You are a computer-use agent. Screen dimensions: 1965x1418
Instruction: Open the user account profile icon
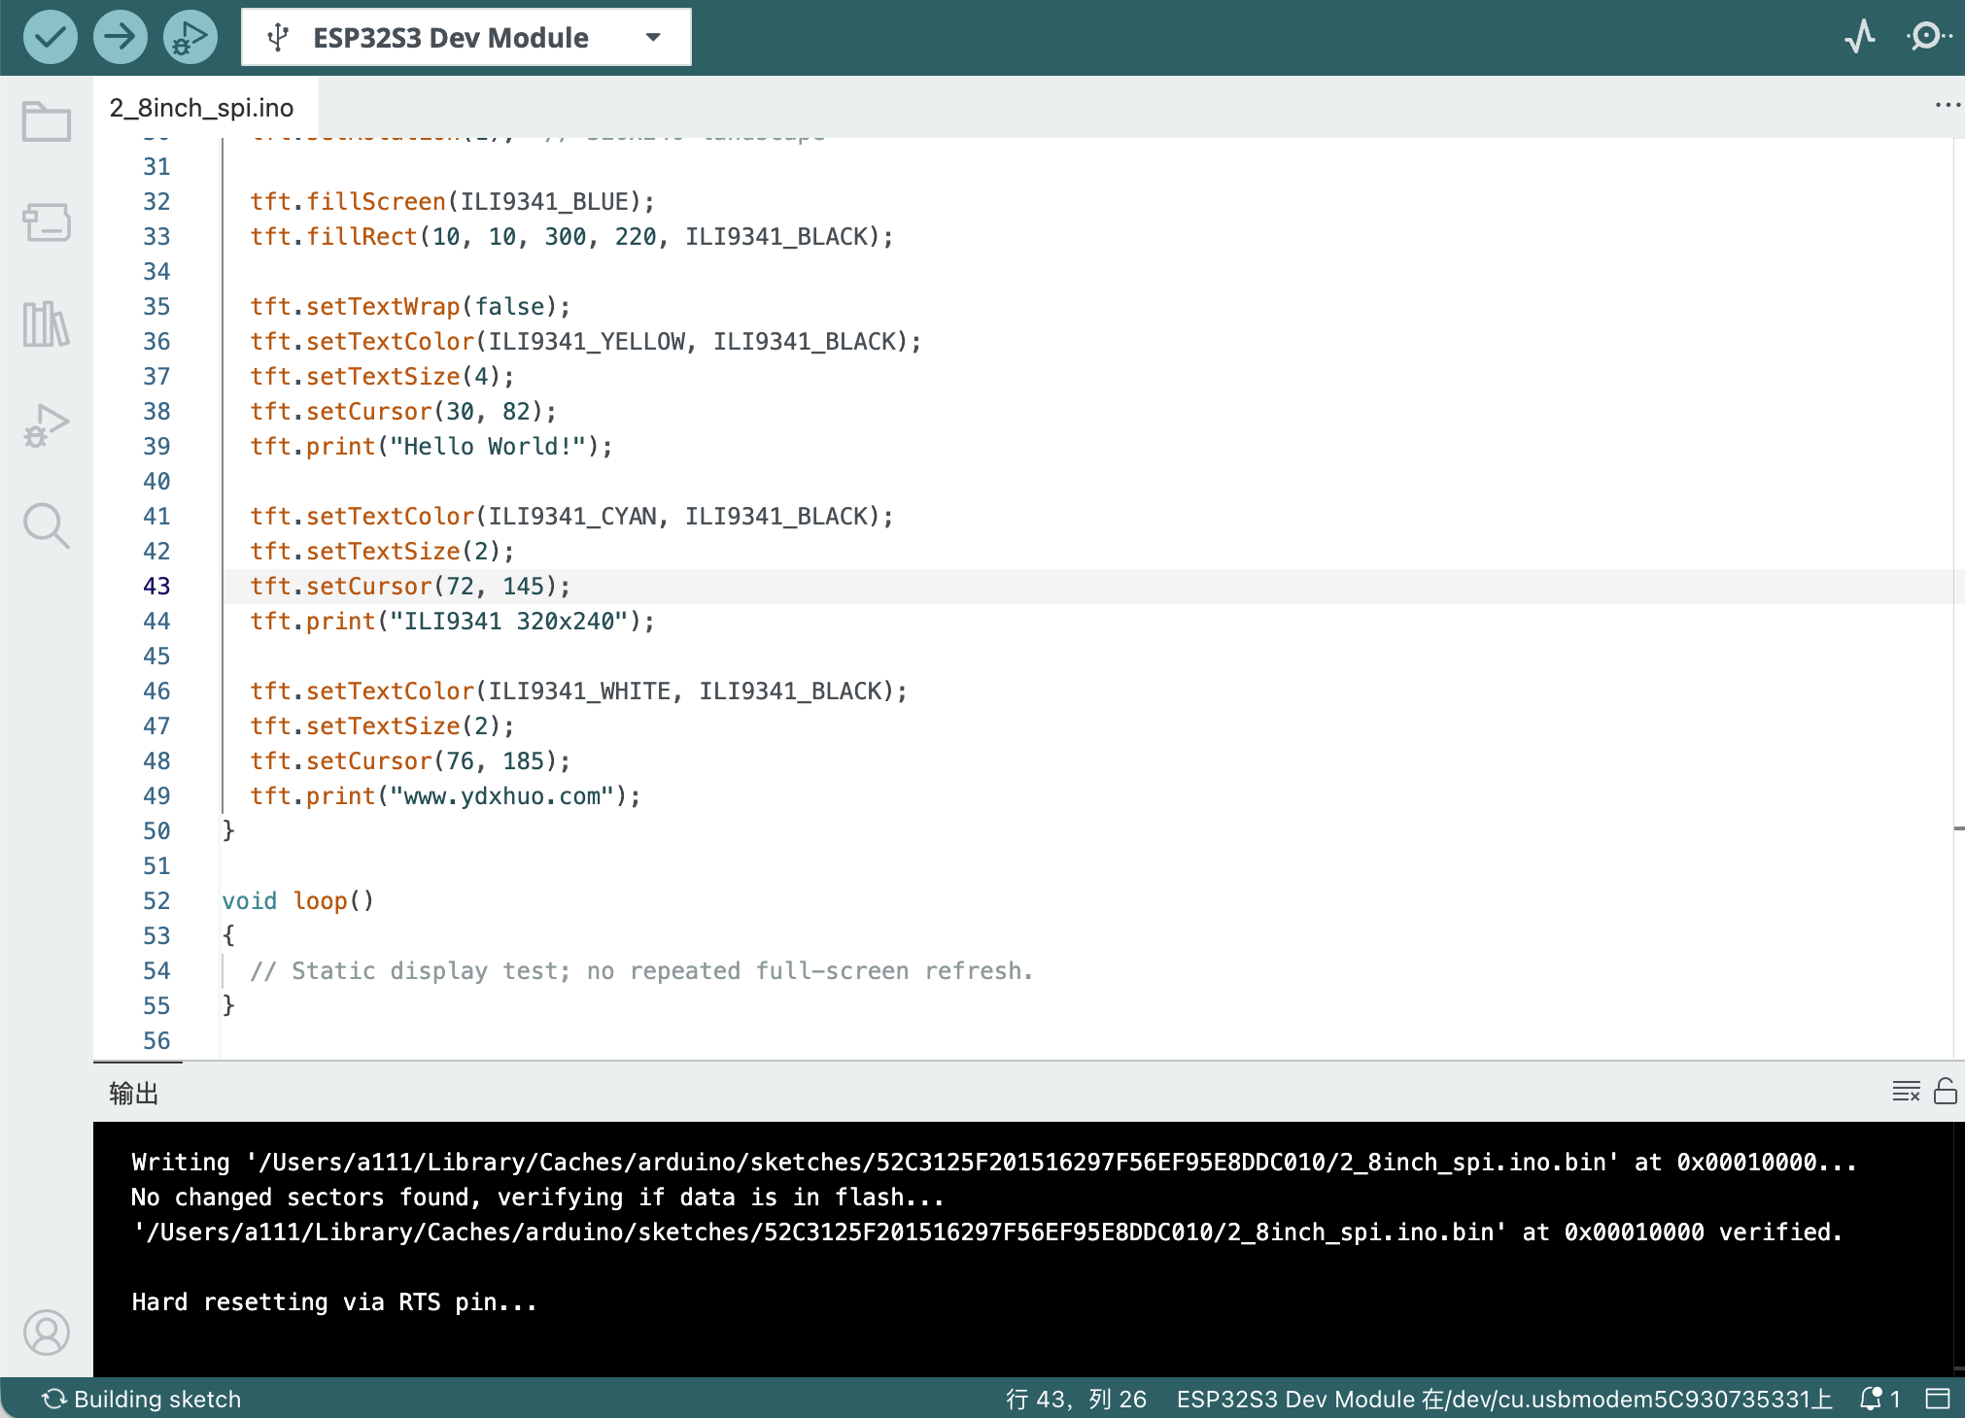pyautogui.click(x=47, y=1332)
